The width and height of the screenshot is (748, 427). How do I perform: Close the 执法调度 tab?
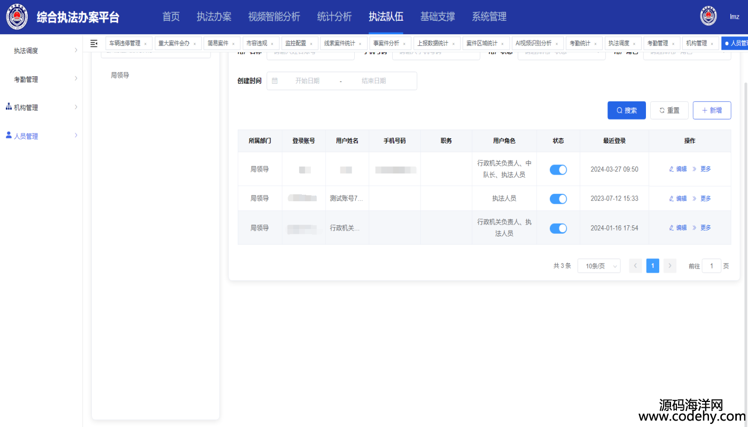tap(634, 44)
